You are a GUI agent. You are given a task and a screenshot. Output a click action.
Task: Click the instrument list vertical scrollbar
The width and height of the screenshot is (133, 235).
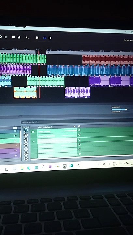click(20, 144)
